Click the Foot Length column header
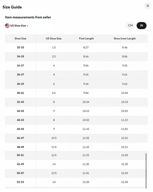153x192 pixels. click(x=86, y=39)
